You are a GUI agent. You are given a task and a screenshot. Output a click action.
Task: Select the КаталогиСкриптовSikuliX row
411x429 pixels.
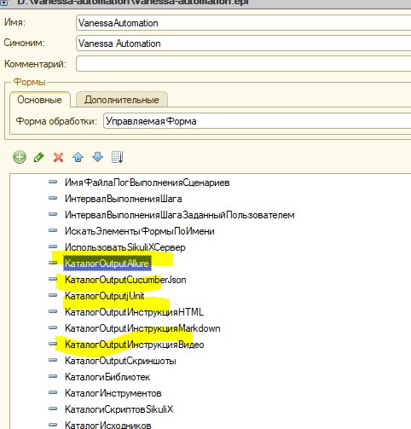119,409
